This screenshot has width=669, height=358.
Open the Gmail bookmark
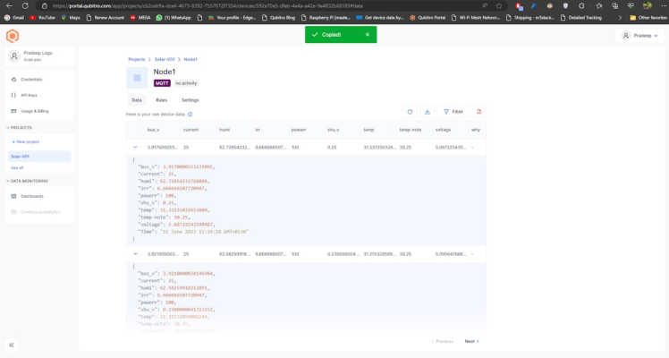click(14, 18)
